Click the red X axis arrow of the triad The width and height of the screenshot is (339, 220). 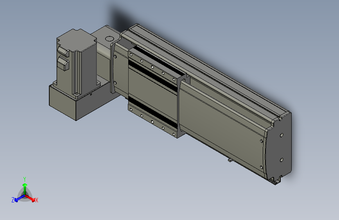(30, 198)
